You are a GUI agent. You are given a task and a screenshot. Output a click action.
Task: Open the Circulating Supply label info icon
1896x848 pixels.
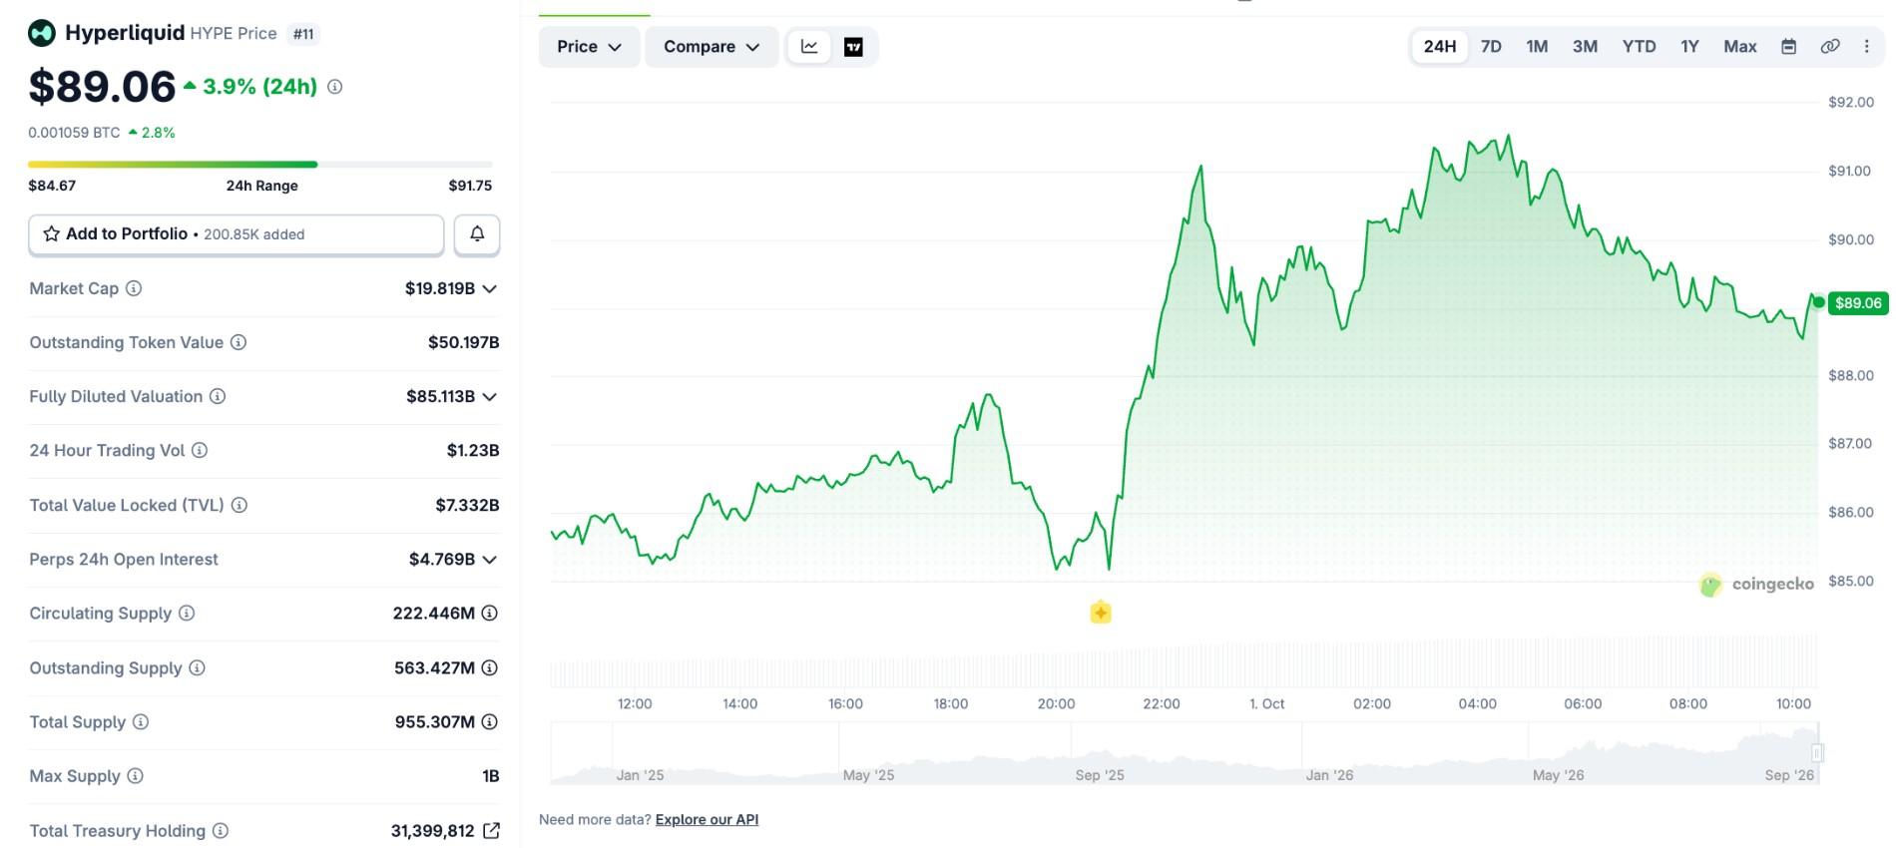[187, 613]
